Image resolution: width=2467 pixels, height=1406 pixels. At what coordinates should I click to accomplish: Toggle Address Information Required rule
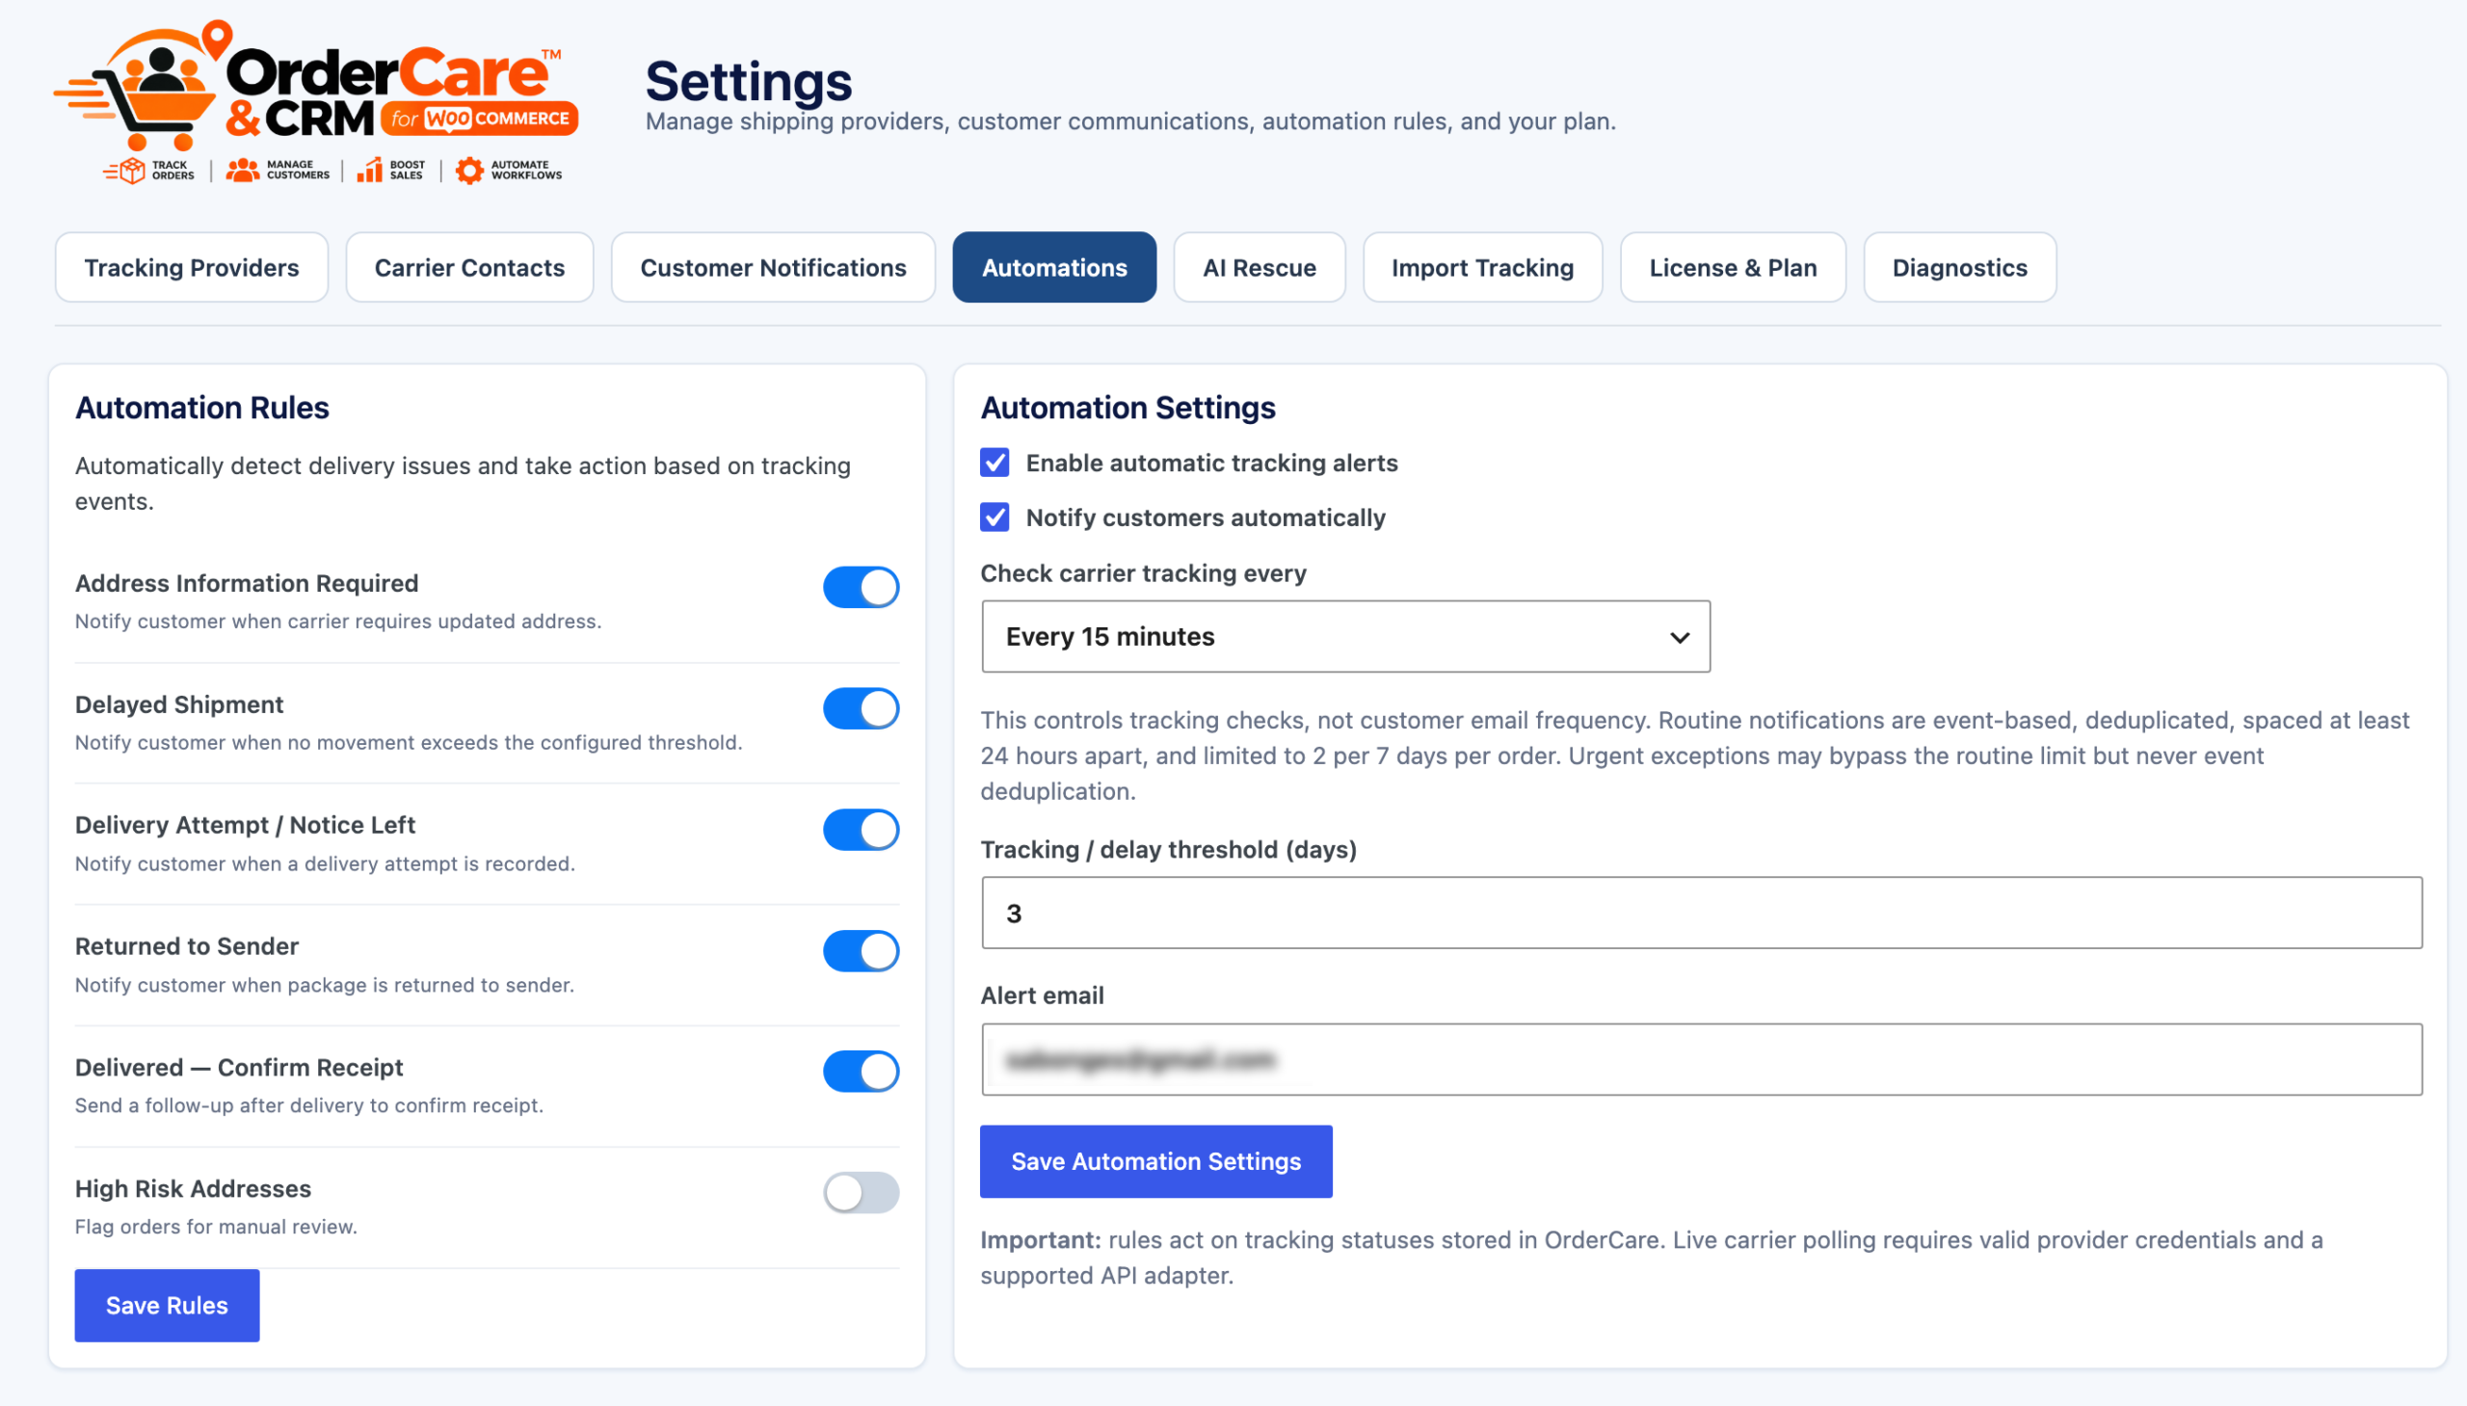click(861, 587)
